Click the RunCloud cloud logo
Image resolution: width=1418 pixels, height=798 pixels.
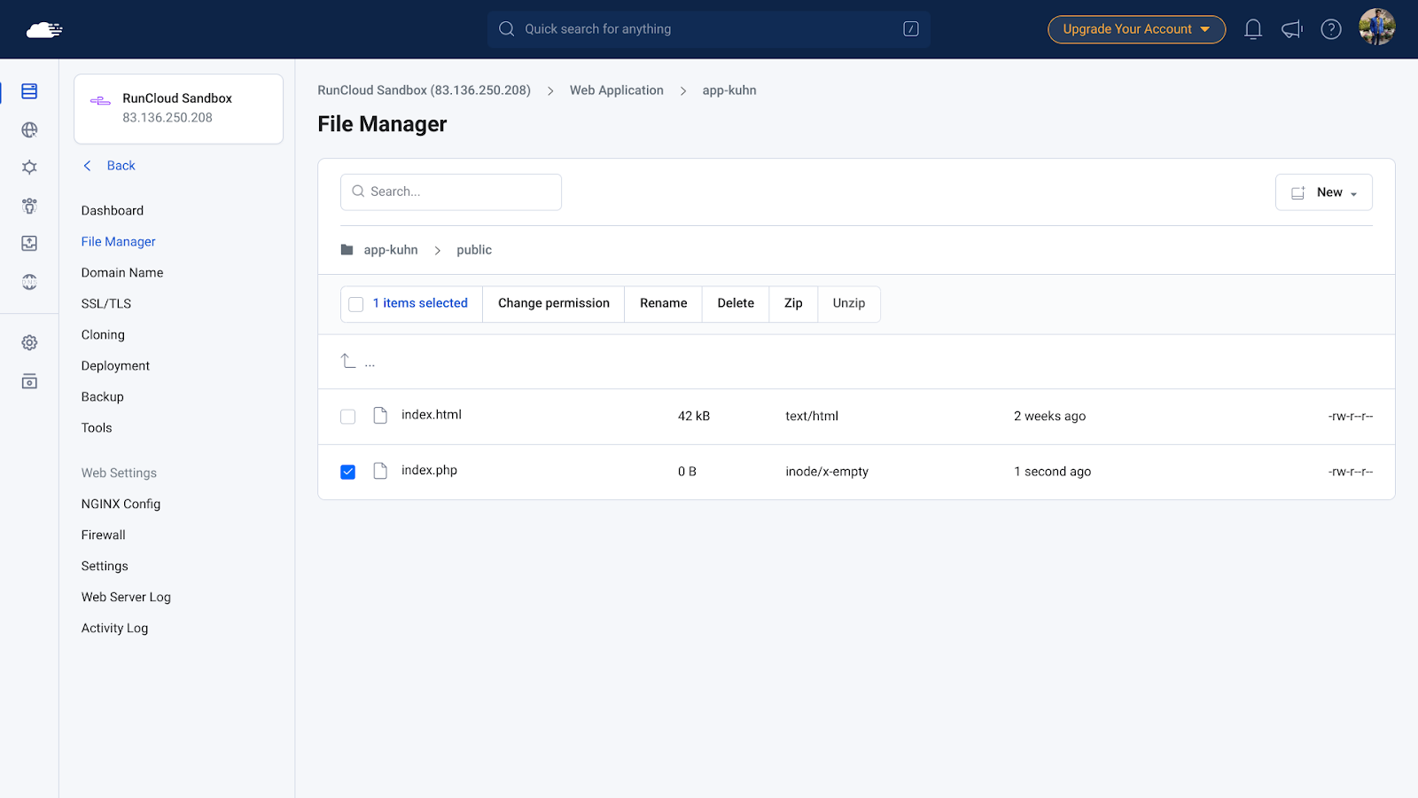point(44,30)
